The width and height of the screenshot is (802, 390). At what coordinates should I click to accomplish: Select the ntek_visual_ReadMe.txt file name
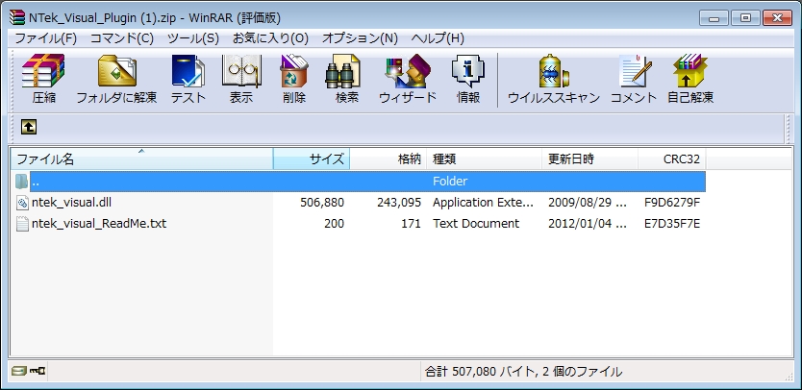[99, 224]
